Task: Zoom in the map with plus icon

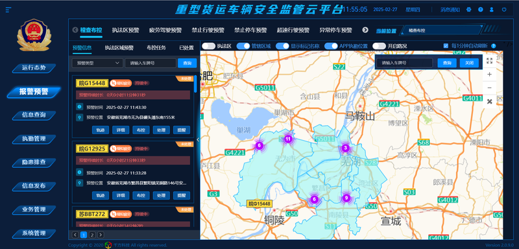Action: (490, 75)
